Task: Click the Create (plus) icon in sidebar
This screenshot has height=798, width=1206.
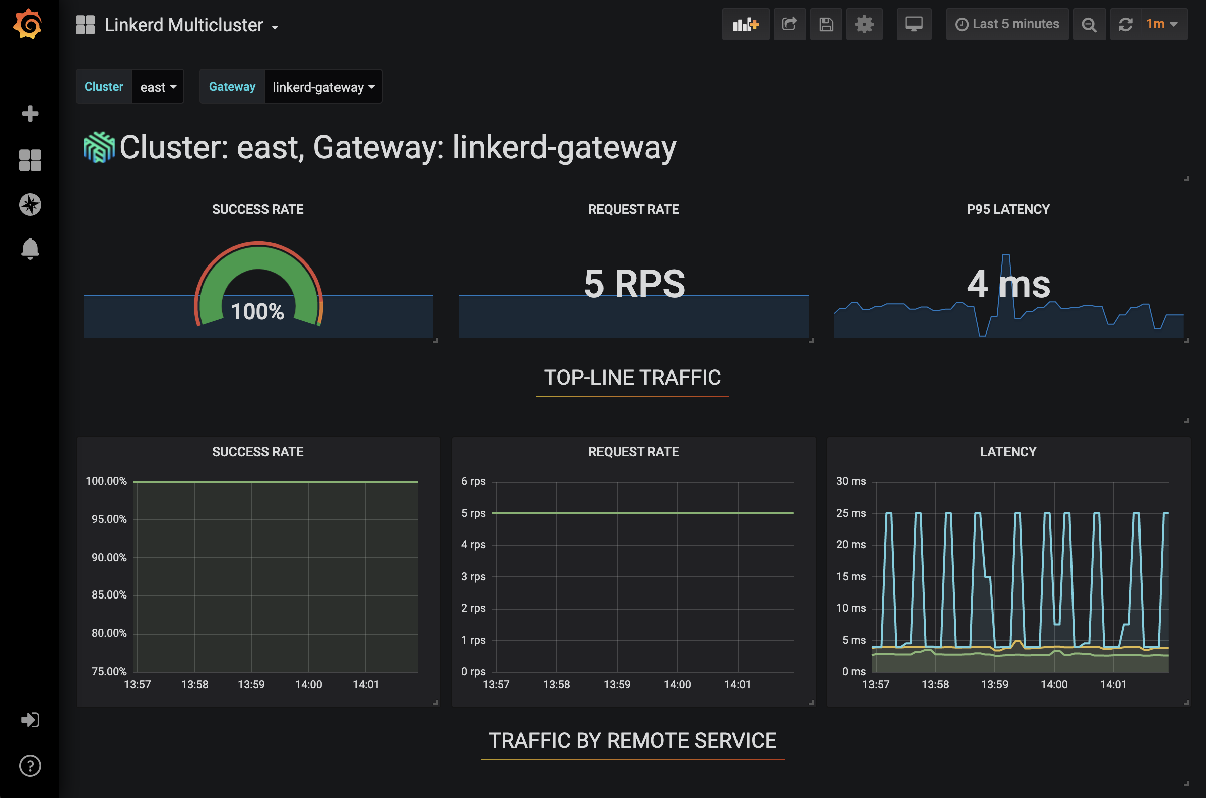Action: coord(30,113)
